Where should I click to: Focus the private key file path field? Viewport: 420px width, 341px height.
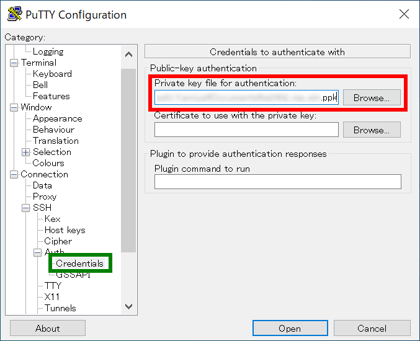(246, 97)
